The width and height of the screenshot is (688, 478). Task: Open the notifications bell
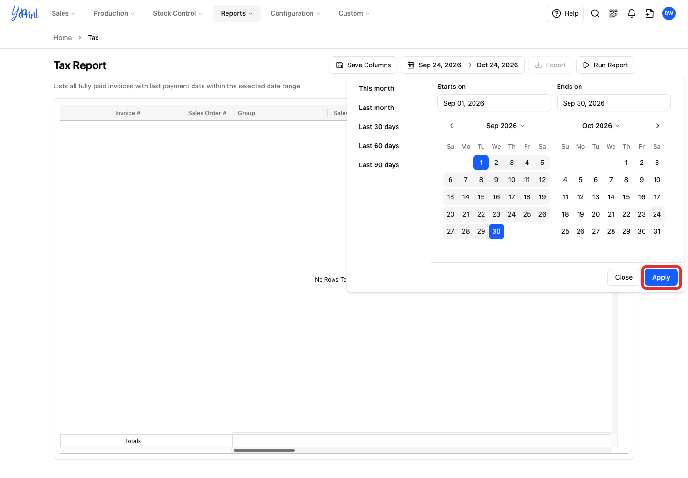click(632, 13)
